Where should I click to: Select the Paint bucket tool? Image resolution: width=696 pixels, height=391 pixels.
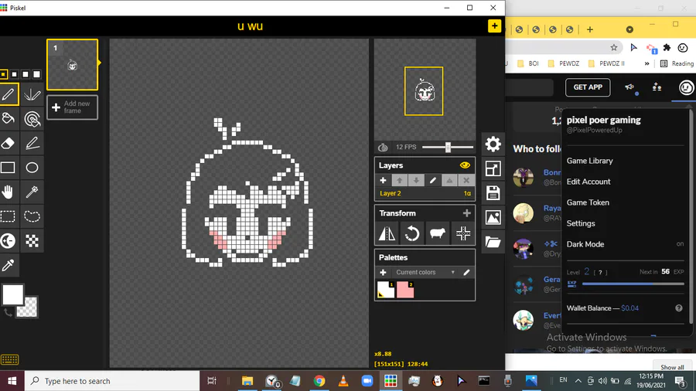(x=8, y=119)
